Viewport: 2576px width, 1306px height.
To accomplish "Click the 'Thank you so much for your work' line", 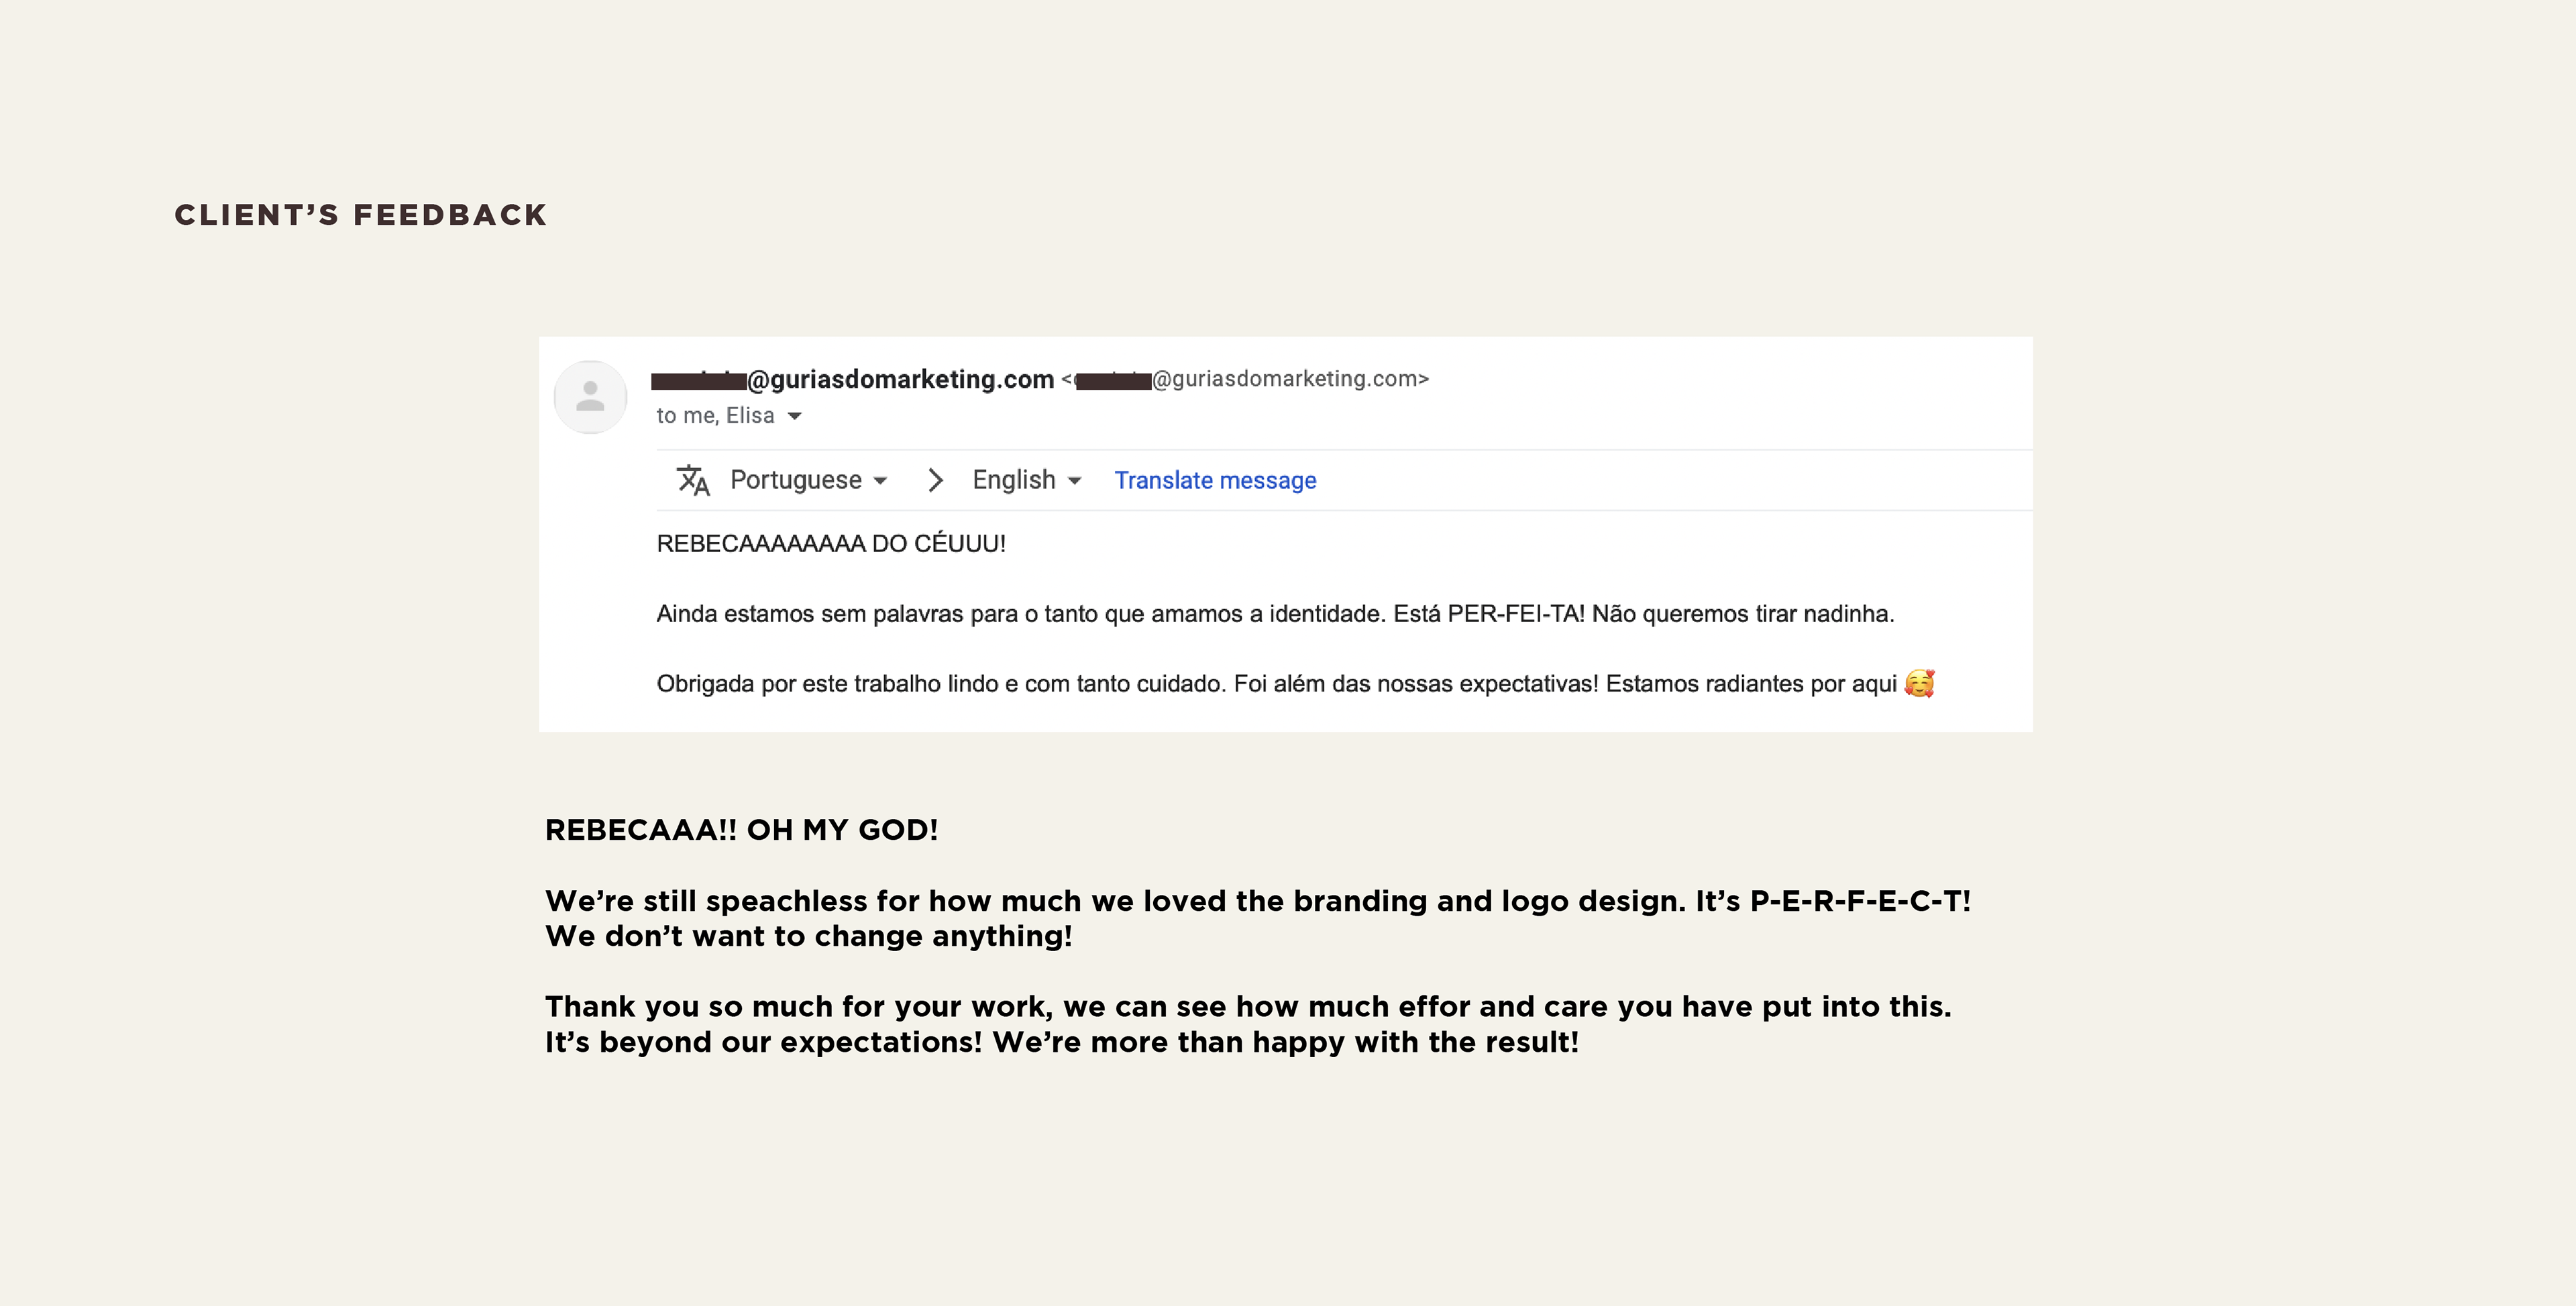I will click(1248, 1006).
